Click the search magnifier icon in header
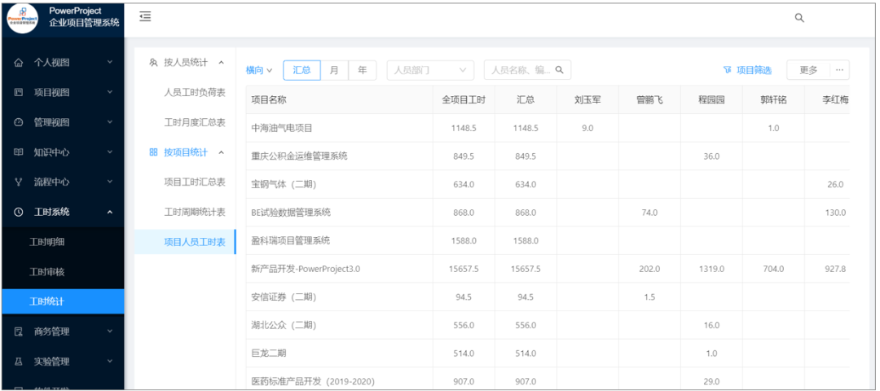Image resolution: width=880 pixels, height=391 pixels. pos(799,18)
